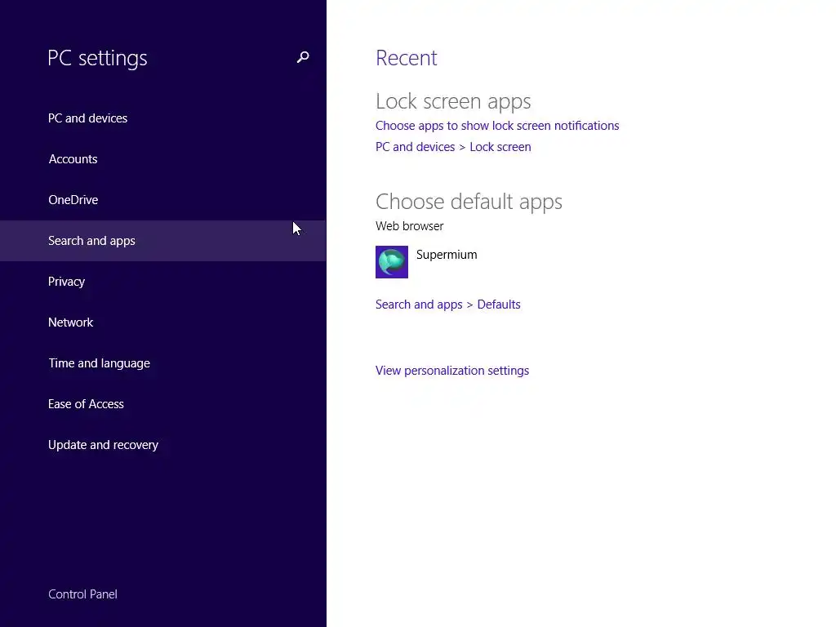Click the Lock screen apps heading
The width and height of the screenshot is (836, 627).
[453, 101]
